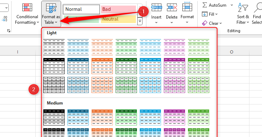Choose Light dark-blue header-row bordered table style

tap(78, 66)
